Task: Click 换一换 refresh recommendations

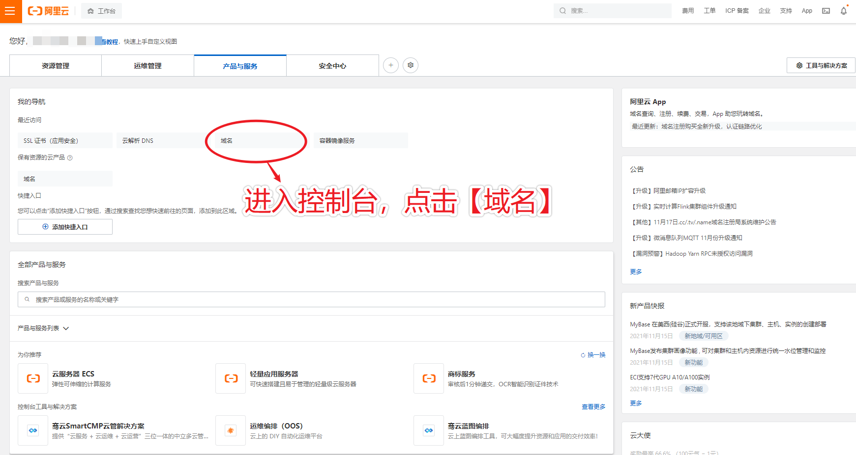Action: pyautogui.click(x=593, y=355)
